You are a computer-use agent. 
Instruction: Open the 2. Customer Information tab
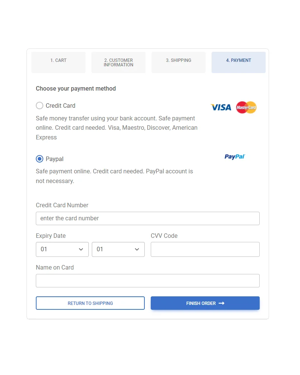119,62
